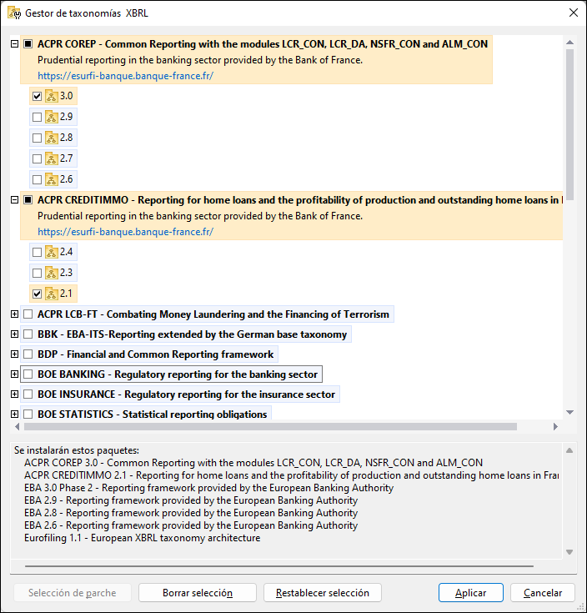Image resolution: width=587 pixels, height=613 pixels.
Task: Click the Borrar selección button
Action: tap(198, 593)
